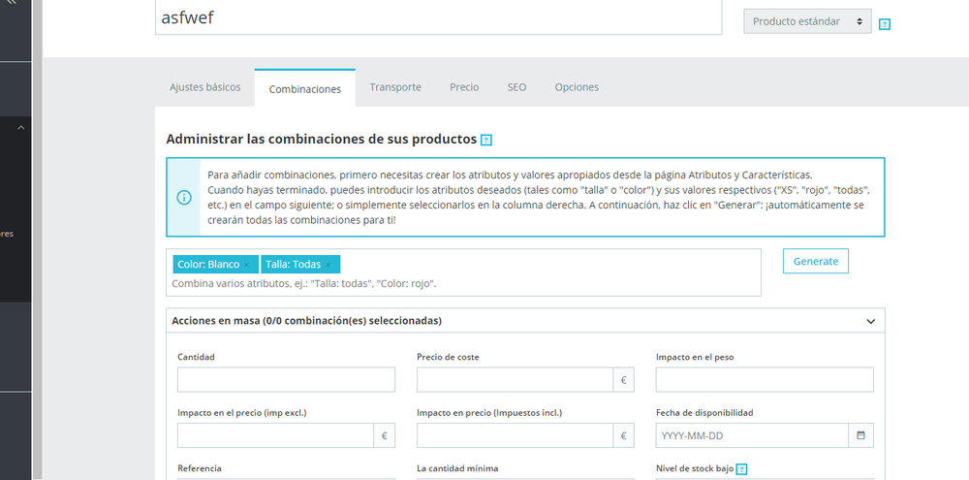Open calendar picker for Fecha de disponibilidad
969x480 pixels.
tap(860, 435)
